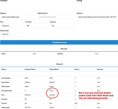Click the Tokens column header
Image resolution: width=118 pixels, height=109 pixels.
(x=4, y=69)
